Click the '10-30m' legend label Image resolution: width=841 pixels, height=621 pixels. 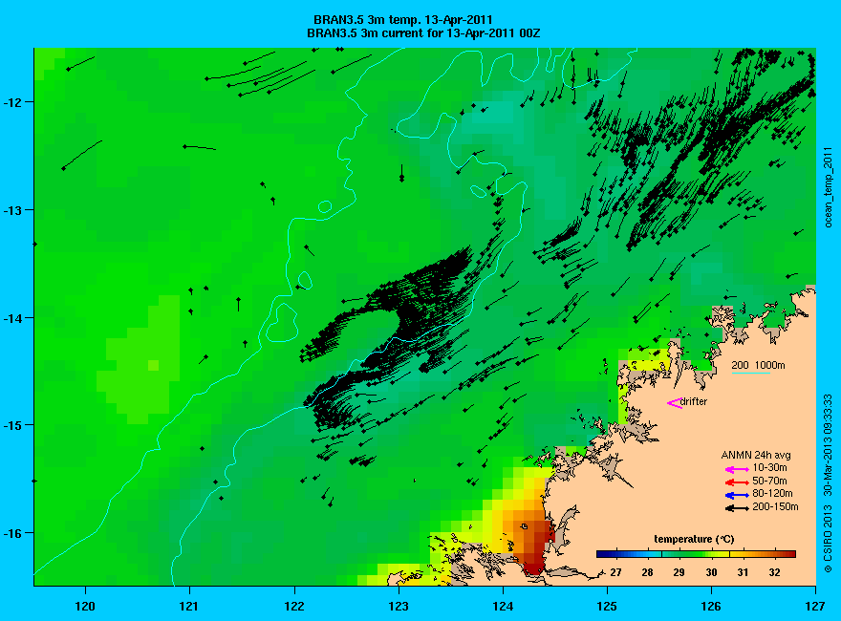point(769,468)
